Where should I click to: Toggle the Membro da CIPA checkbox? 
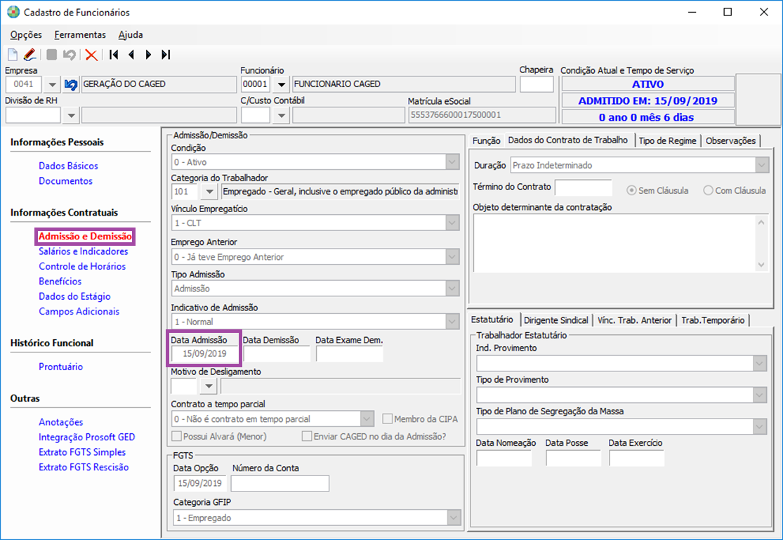tap(388, 419)
